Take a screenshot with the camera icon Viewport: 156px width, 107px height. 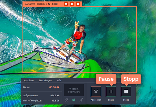point(66,4)
